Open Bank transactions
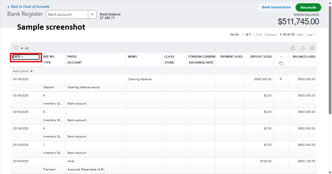 click(x=276, y=7)
